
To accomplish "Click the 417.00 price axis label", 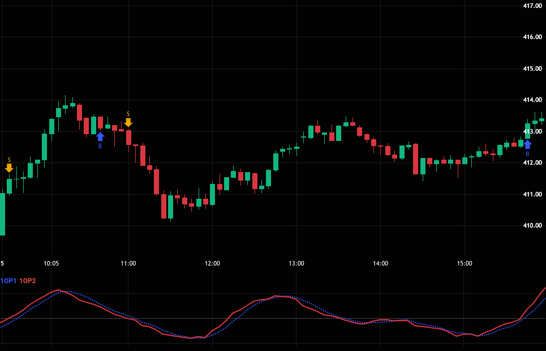I will click(x=533, y=6).
